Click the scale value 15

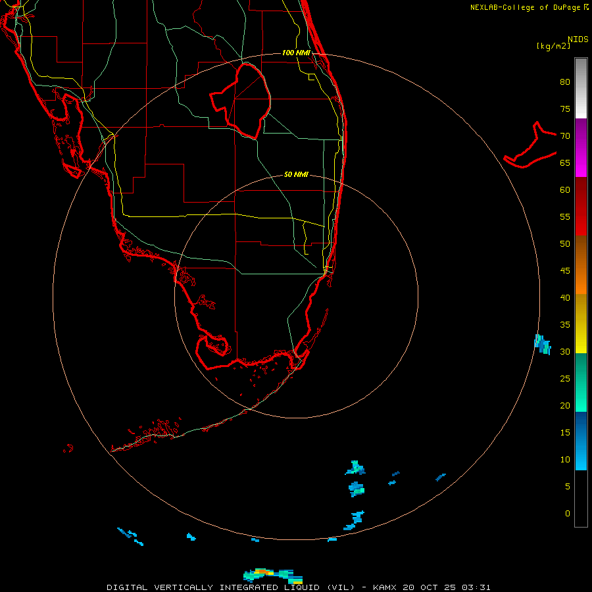(x=565, y=433)
